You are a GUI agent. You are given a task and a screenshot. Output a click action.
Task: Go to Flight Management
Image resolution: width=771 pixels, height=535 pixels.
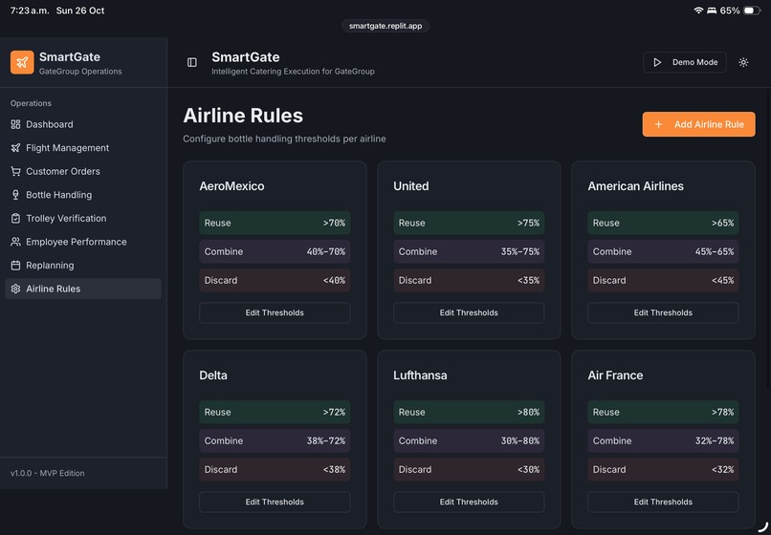pyautogui.click(x=83, y=148)
